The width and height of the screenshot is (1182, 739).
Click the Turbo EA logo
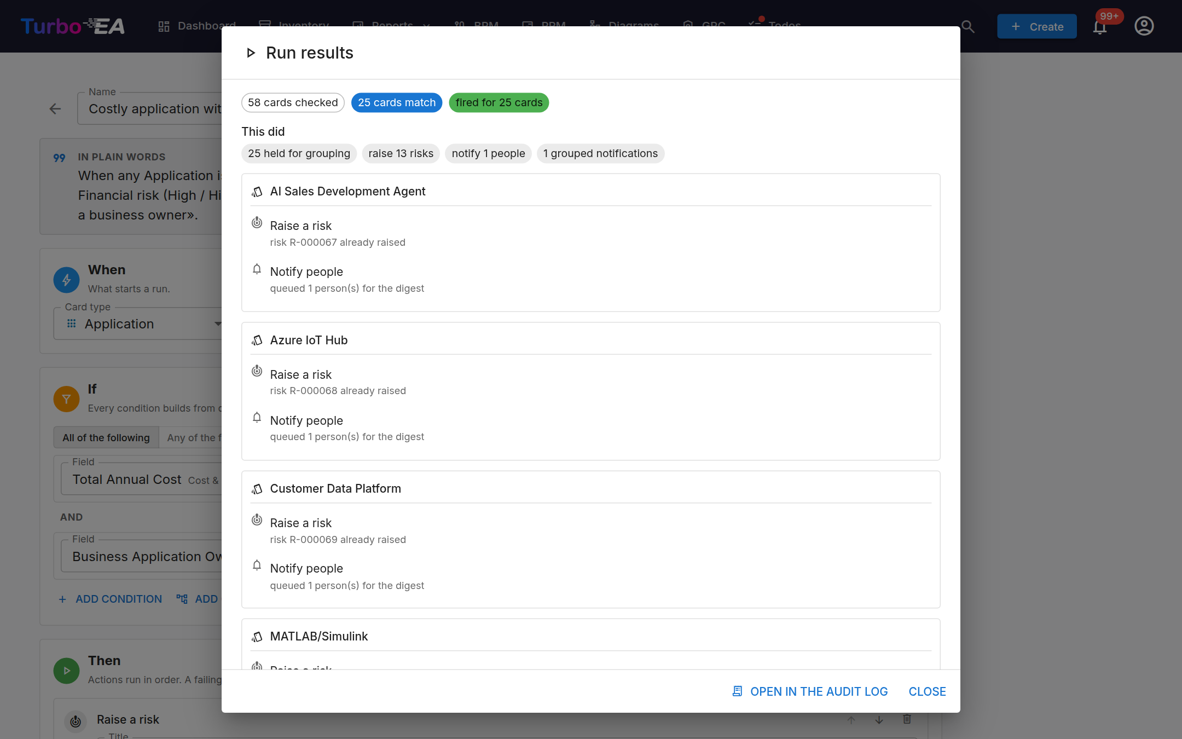tap(73, 26)
